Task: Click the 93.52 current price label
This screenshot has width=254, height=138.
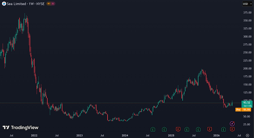Action: click(x=247, y=103)
